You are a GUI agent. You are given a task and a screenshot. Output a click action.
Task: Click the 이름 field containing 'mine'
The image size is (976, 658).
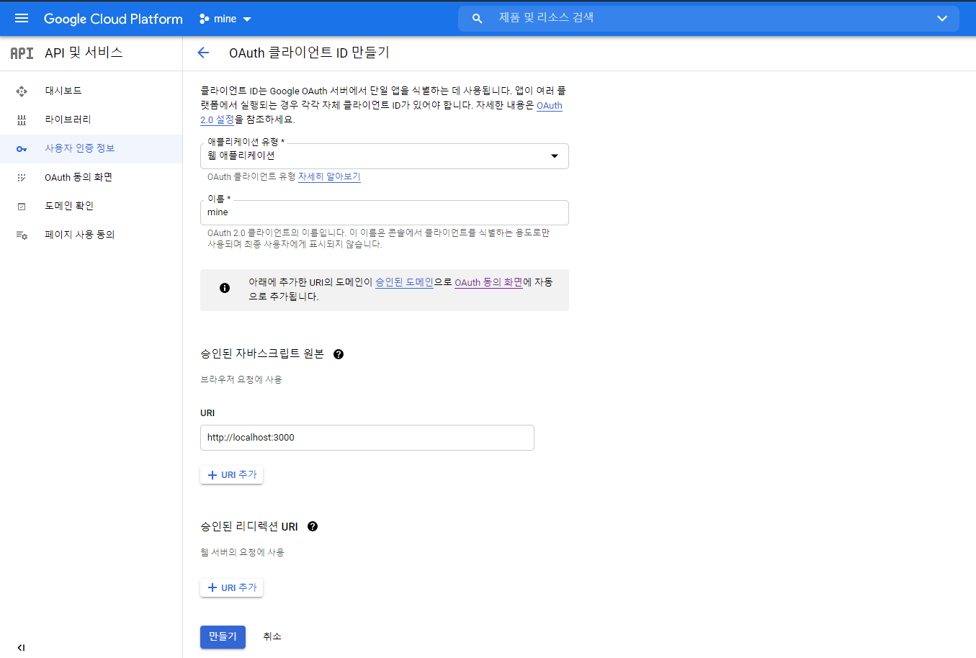pyautogui.click(x=385, y=212)
